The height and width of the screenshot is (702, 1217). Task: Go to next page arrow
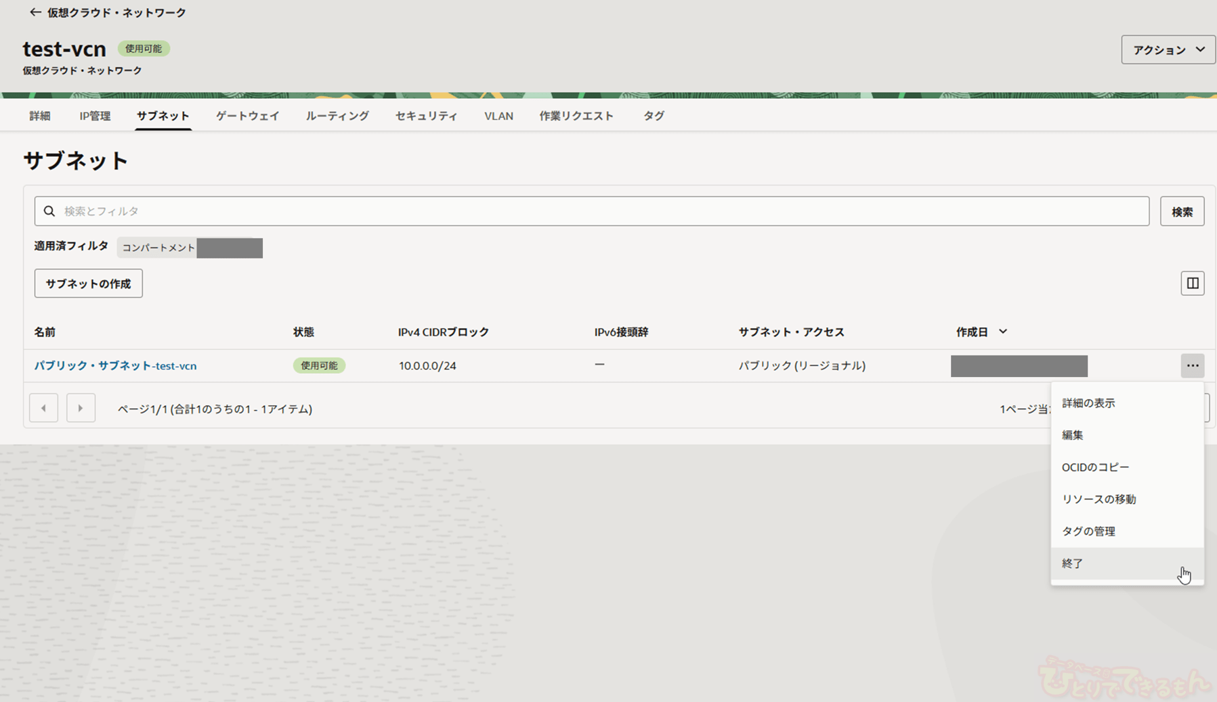click(81, 408)
